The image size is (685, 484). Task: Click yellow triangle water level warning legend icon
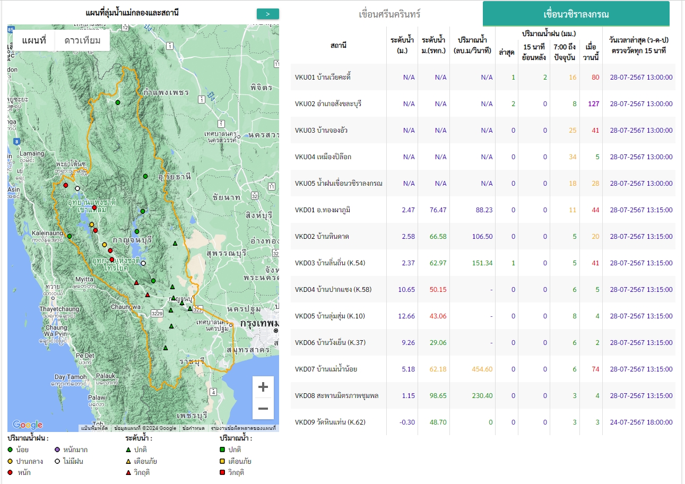click(x=128, y=461)
